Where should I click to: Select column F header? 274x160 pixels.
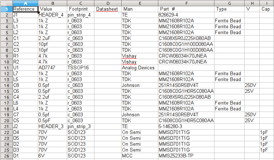click(x=186, y=3)
